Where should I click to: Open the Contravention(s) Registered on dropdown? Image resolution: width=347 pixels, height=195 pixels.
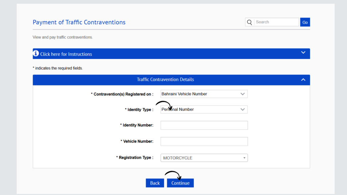pyautogui.click(x=204, y=94)
